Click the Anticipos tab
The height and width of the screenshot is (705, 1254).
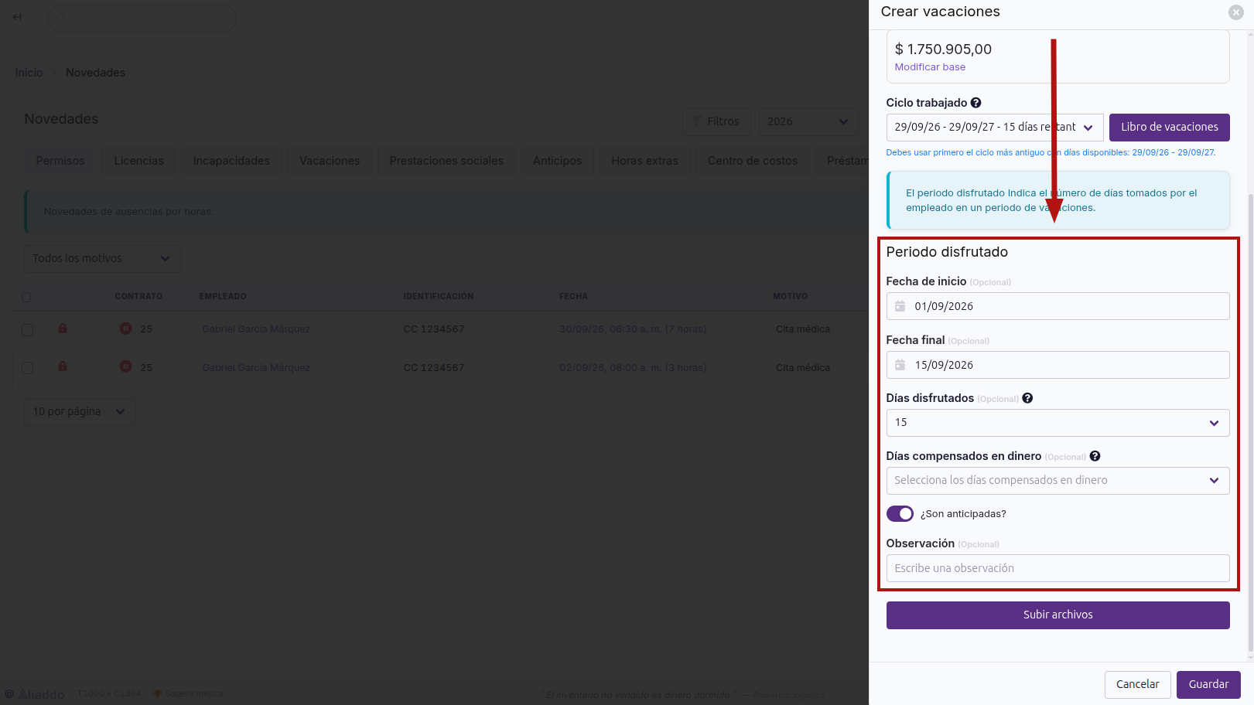557,161
